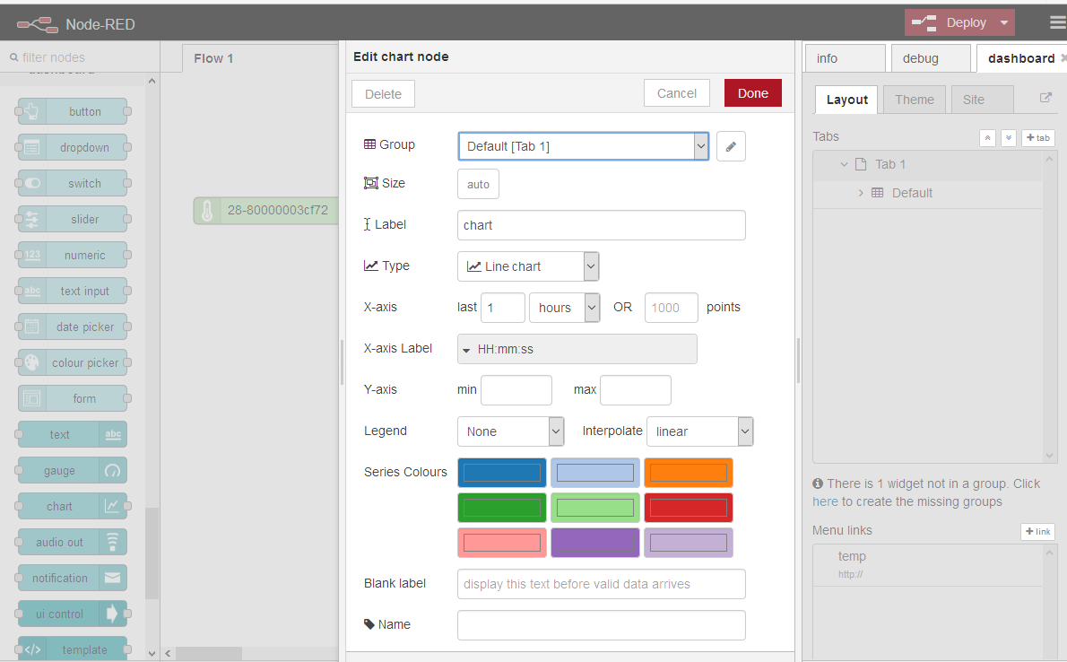Pick the dark blue series colour swatch
This screenshot has width=1067, height=662.
(502, 472)
